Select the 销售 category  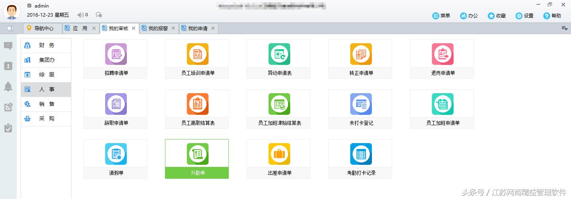tap(46, 104)
